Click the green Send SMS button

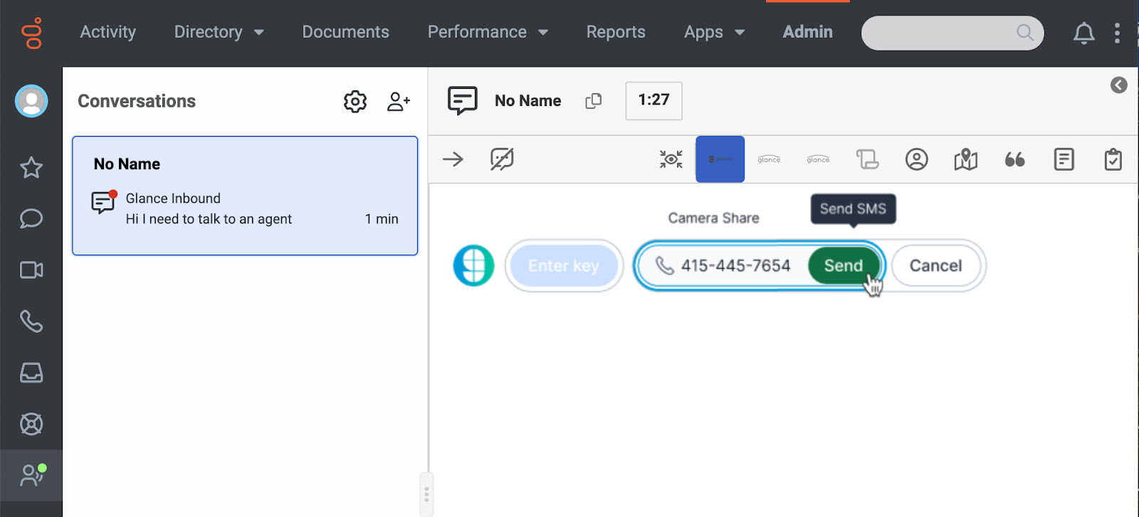point(843,266)
